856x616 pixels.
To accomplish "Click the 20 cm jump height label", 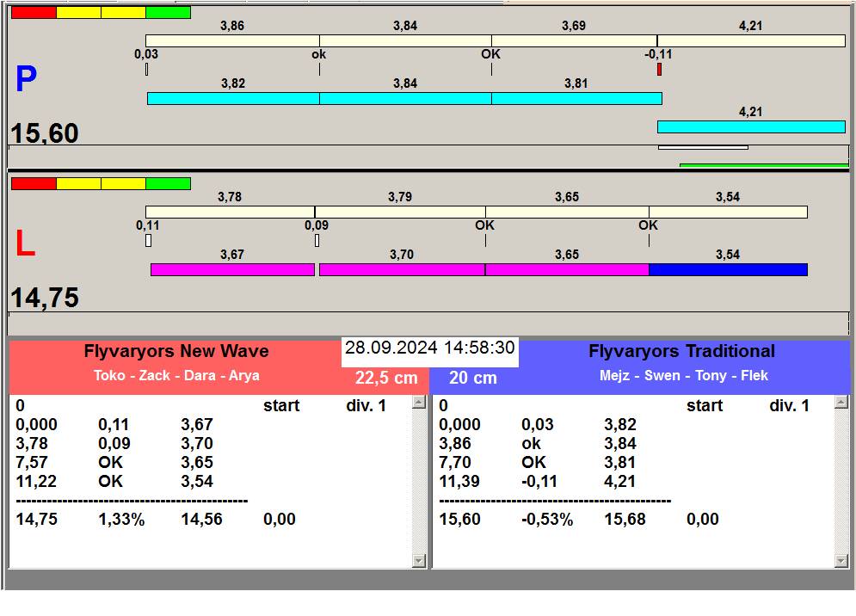I will [x=473, y=378].
